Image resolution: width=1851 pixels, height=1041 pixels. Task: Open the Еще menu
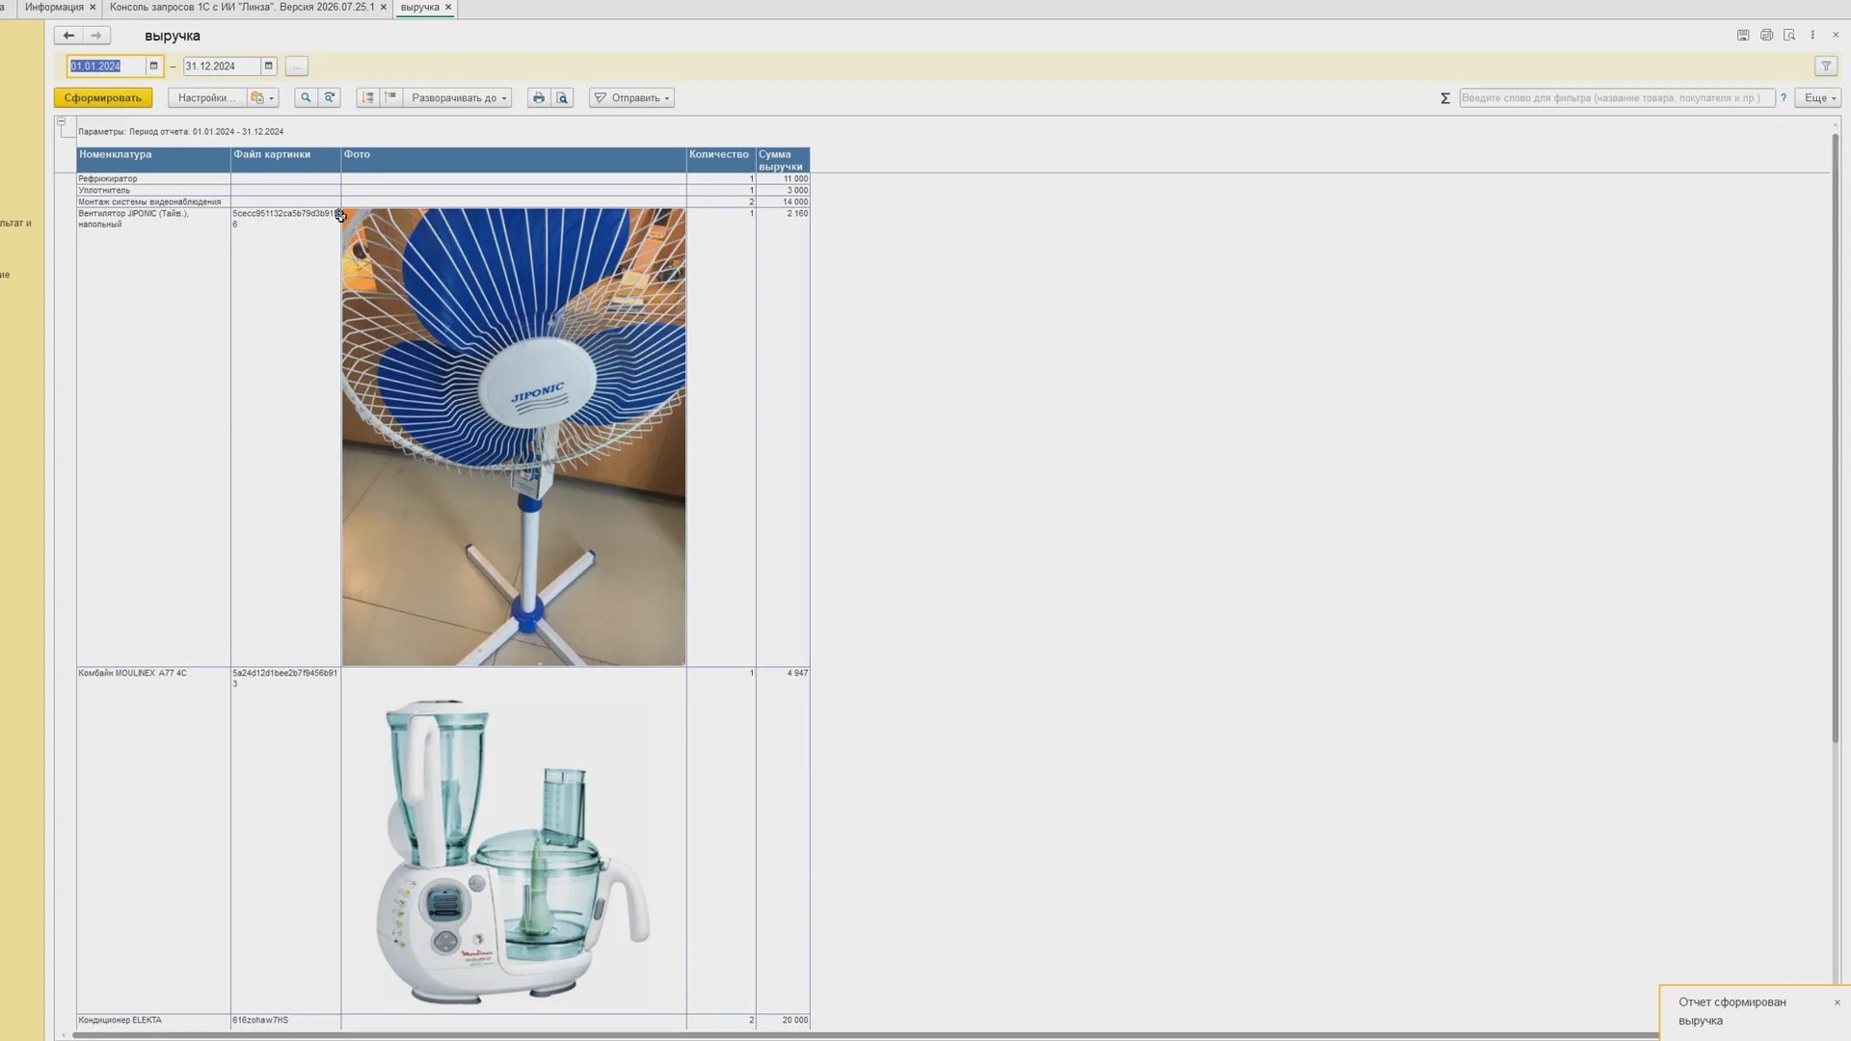1818,98
